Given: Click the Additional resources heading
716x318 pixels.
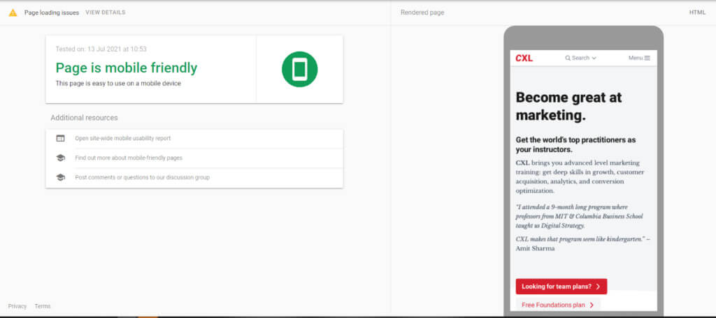Looking at the screenshot, I should pos(84,118).
